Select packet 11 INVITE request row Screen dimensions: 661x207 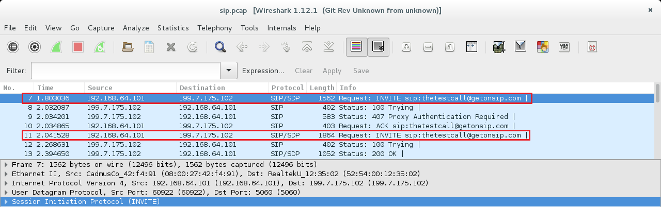click(x=327, y=135)
